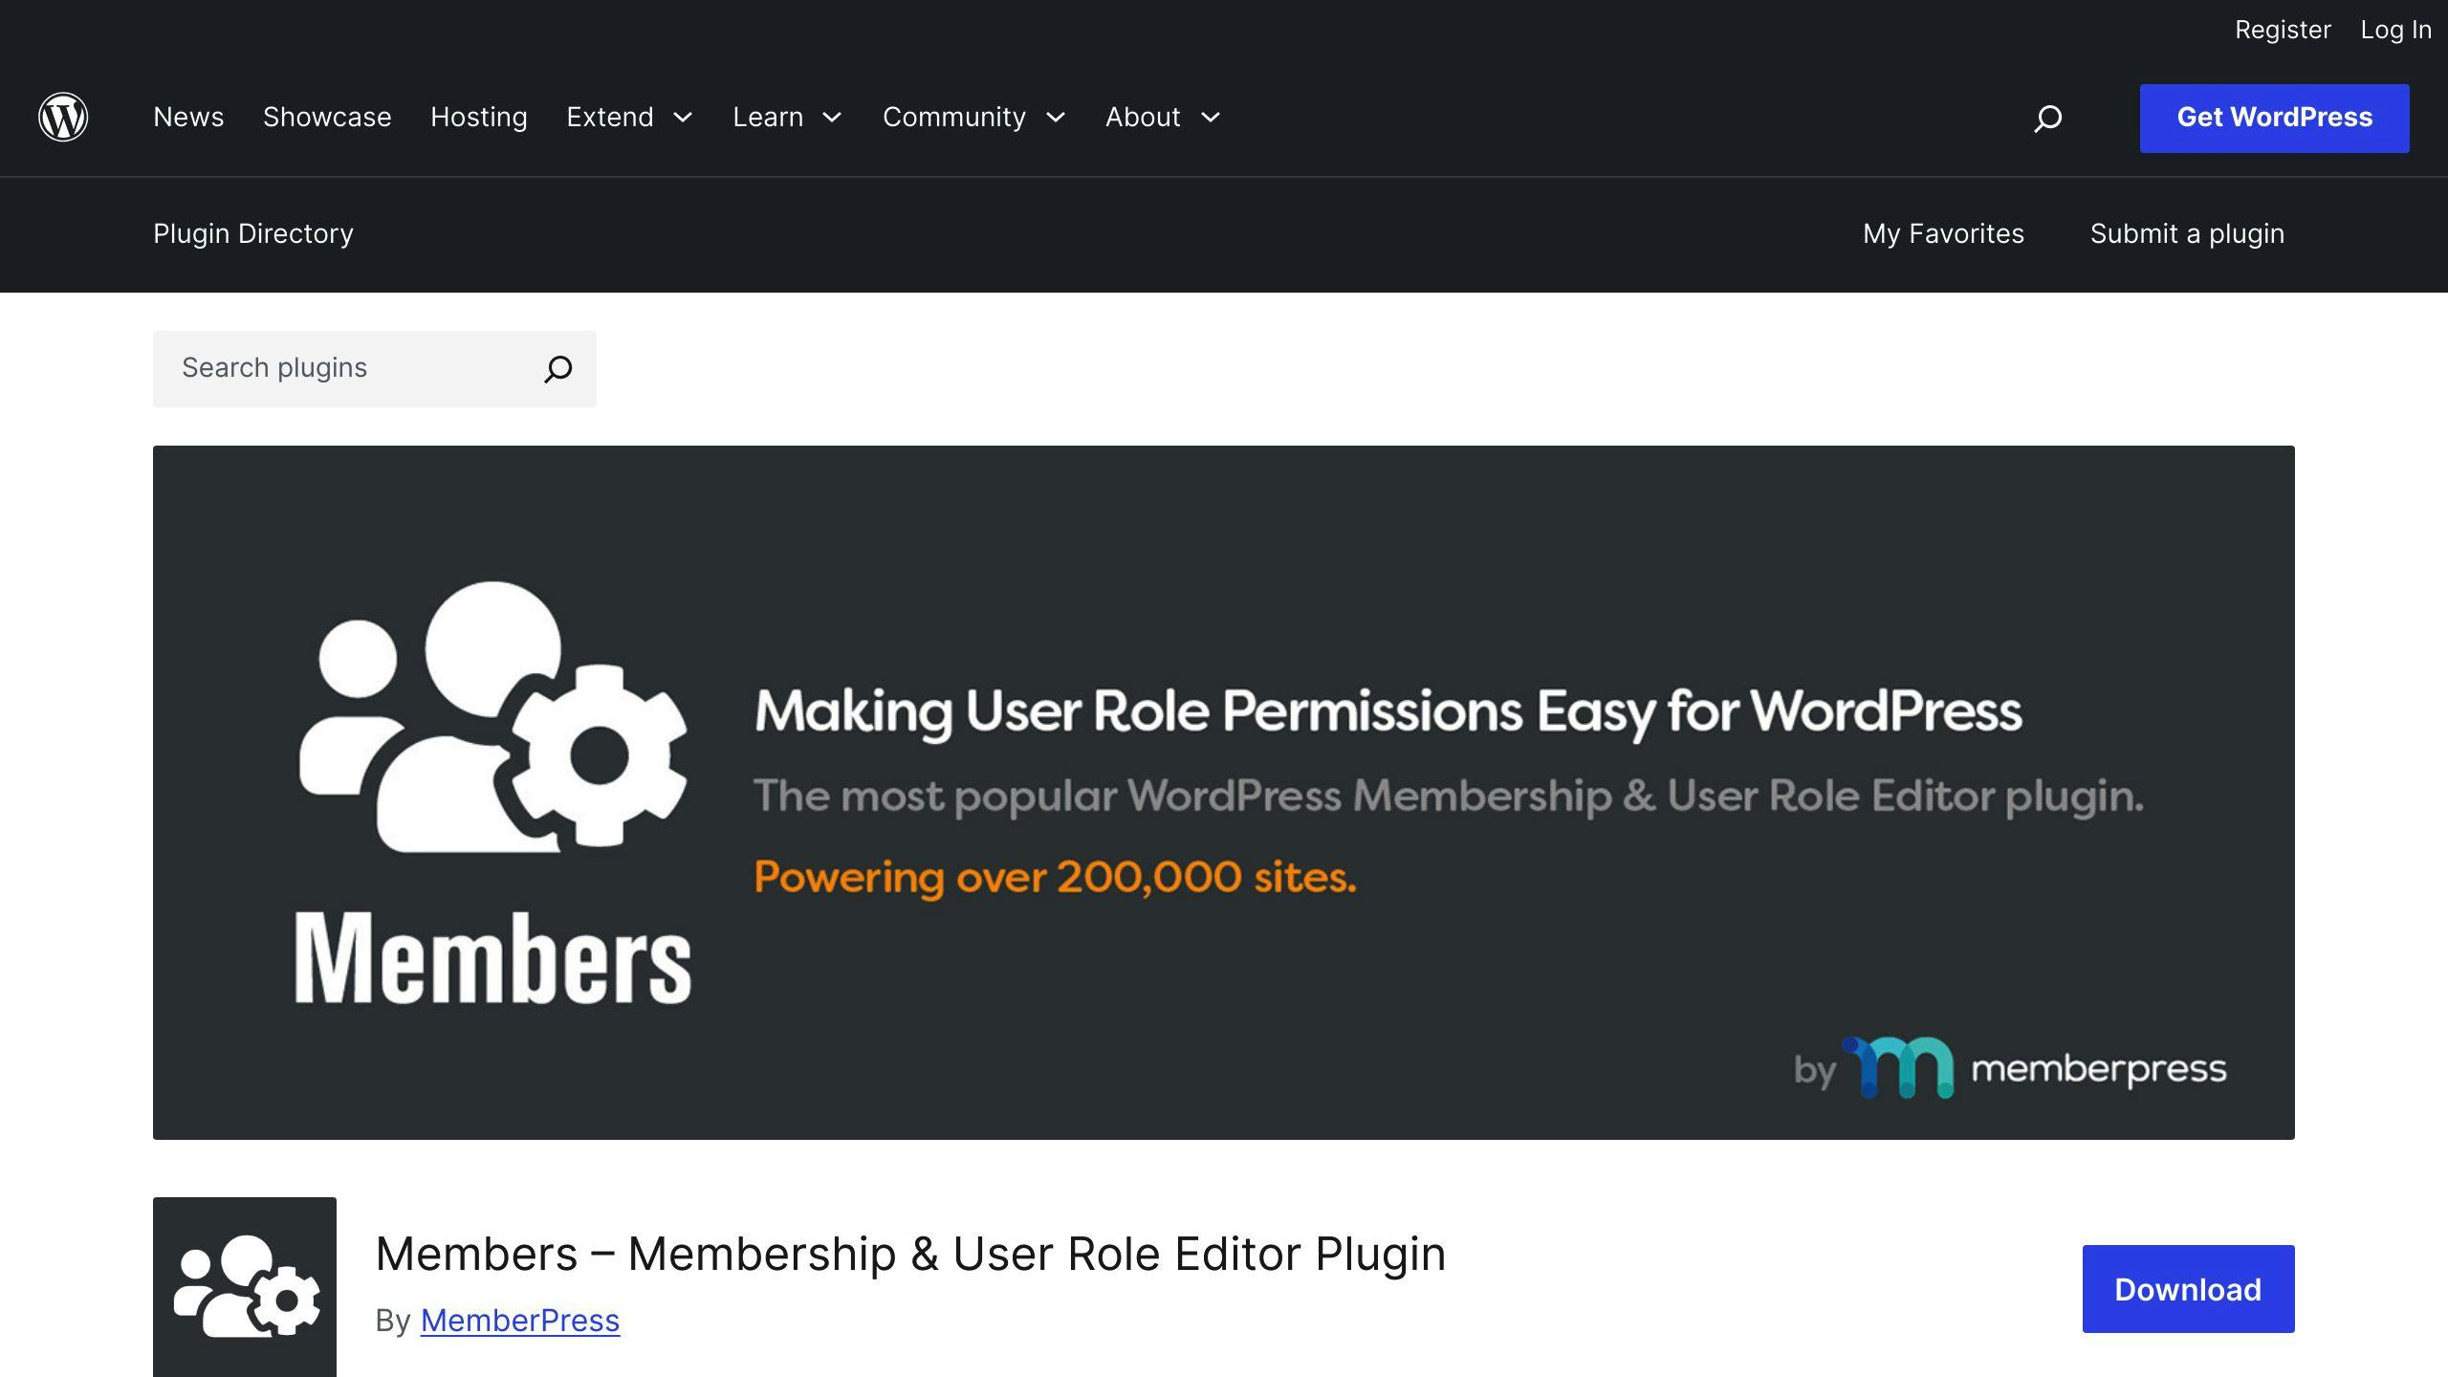
Task: Select the Plugin Directory heading
Action: click(252, 233)
